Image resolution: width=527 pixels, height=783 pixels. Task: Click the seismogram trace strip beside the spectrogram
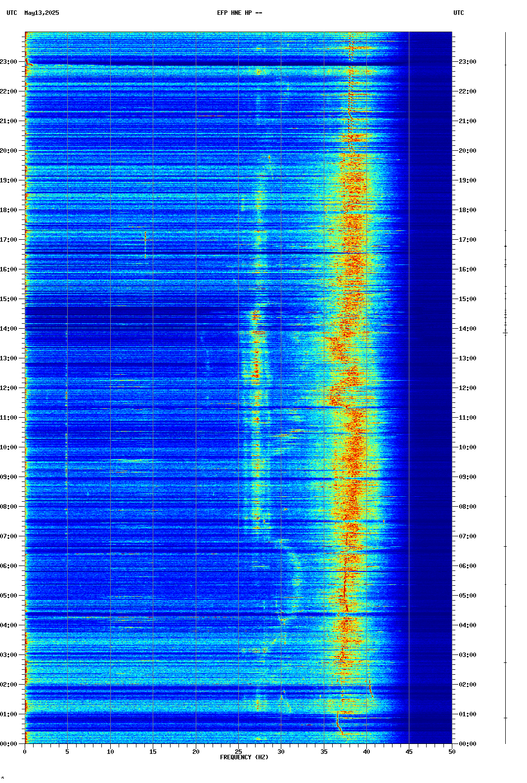pos(505,388)
